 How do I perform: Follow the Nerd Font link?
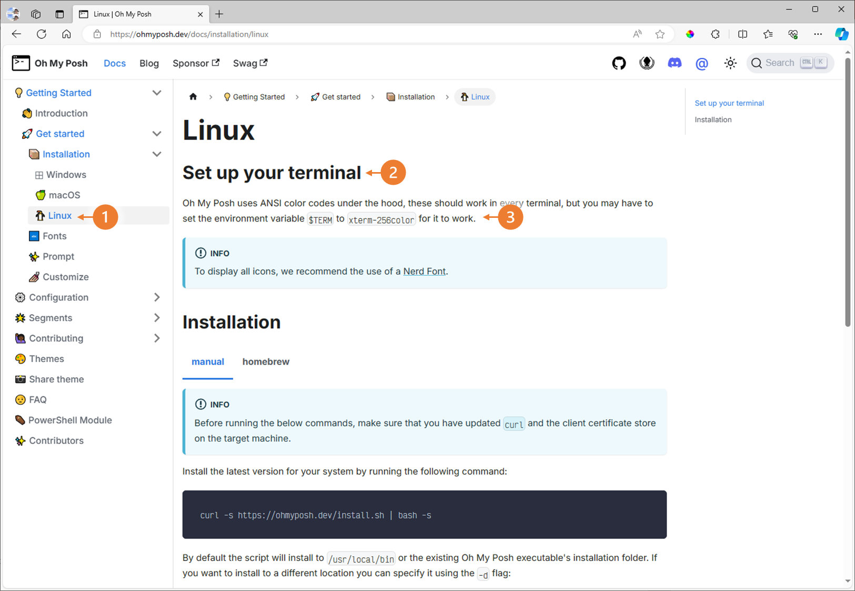pyautogui.click(x=424, y=272)
